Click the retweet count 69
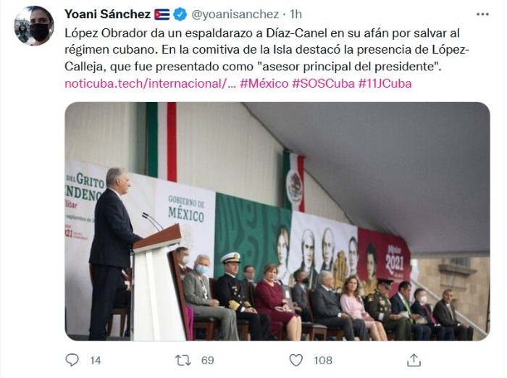Image resolution: width=507 pixels, height=378 pixels. pyautogui.click(x=208, y=360)
